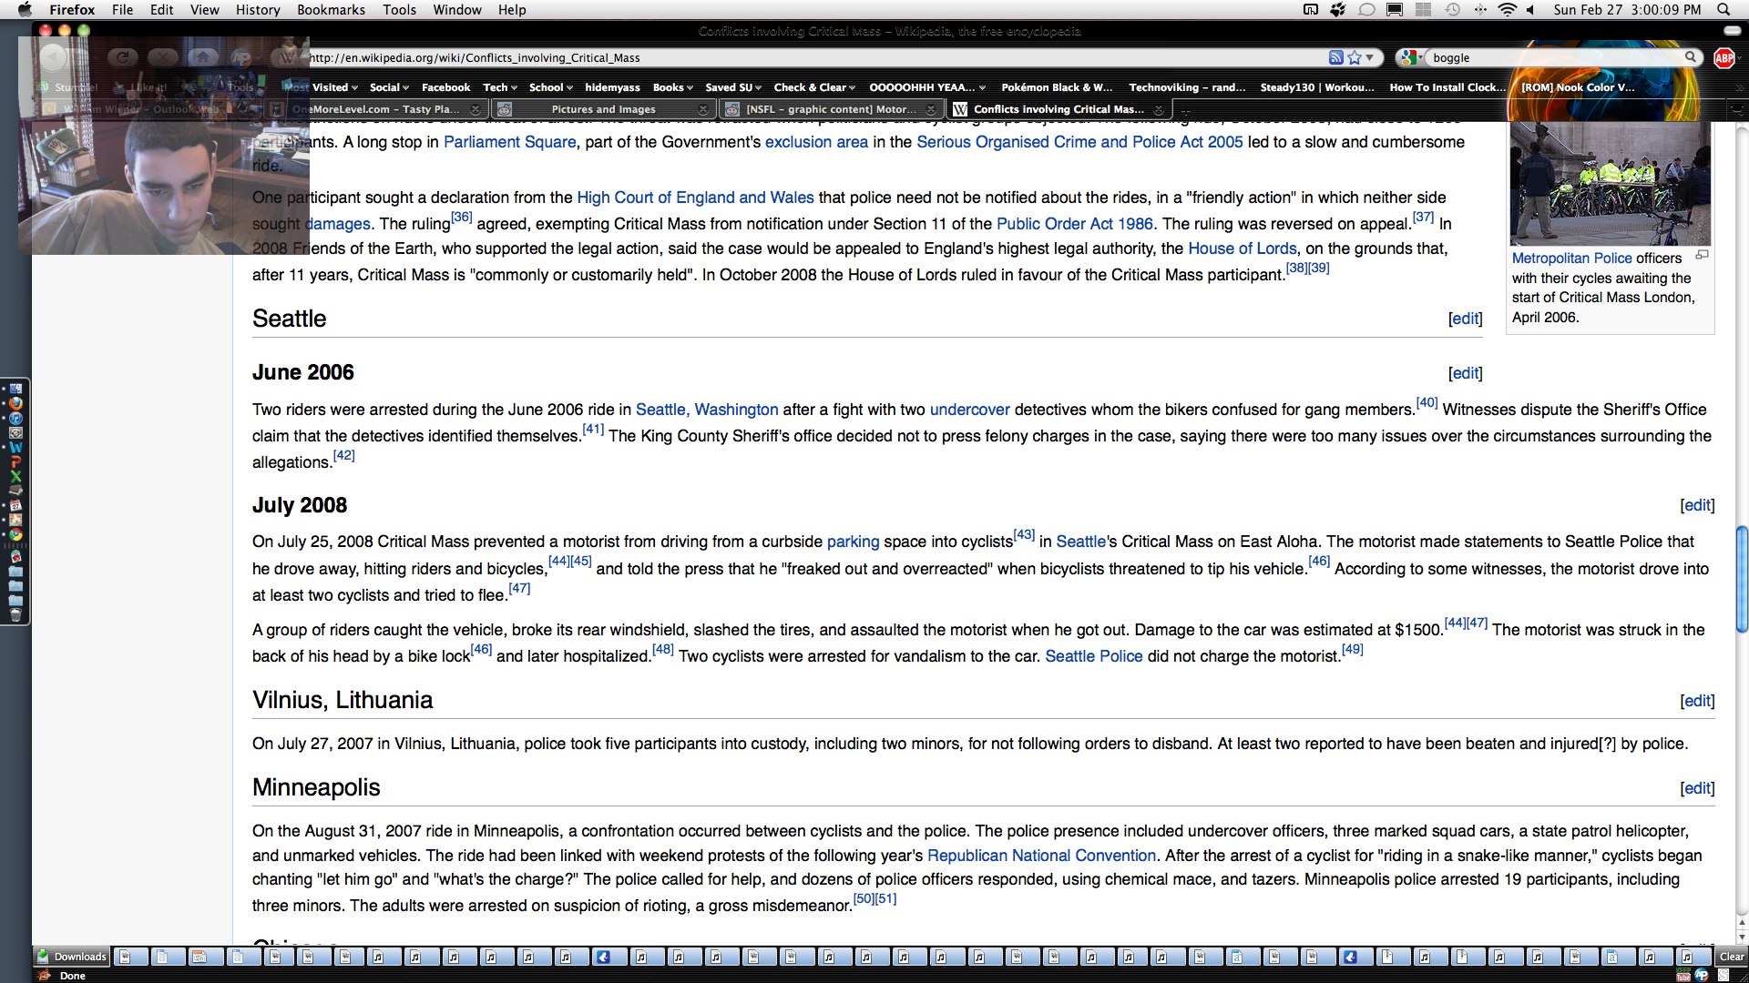Switch to Pictures and Images tab

pos(603,109)
